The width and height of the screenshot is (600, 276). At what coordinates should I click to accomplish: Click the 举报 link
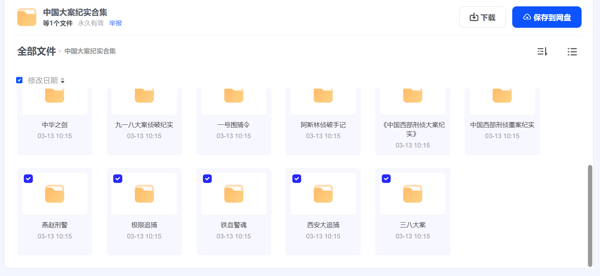tap(115, 23)
